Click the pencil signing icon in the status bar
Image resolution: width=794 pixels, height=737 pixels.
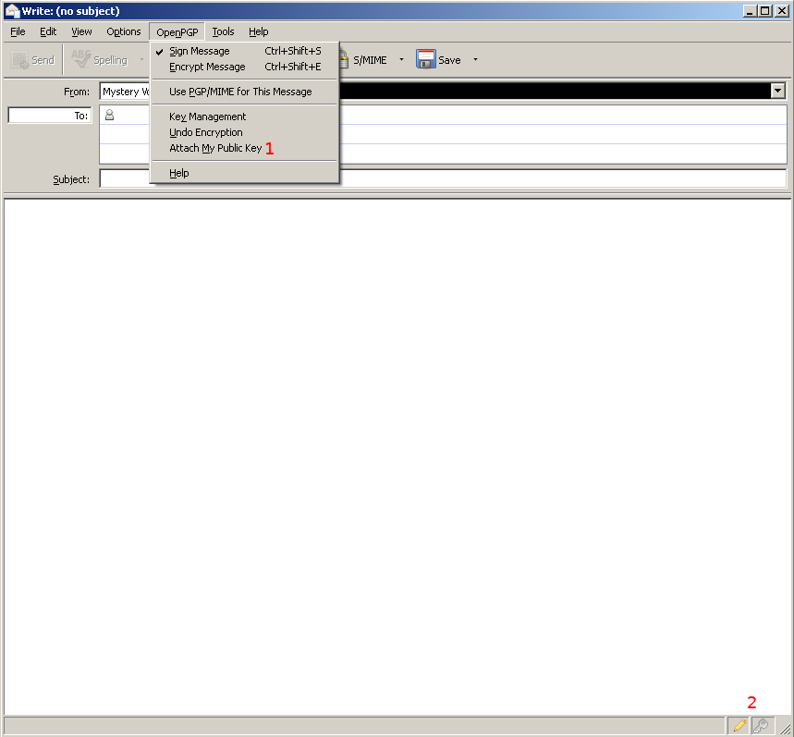point(739,726)
